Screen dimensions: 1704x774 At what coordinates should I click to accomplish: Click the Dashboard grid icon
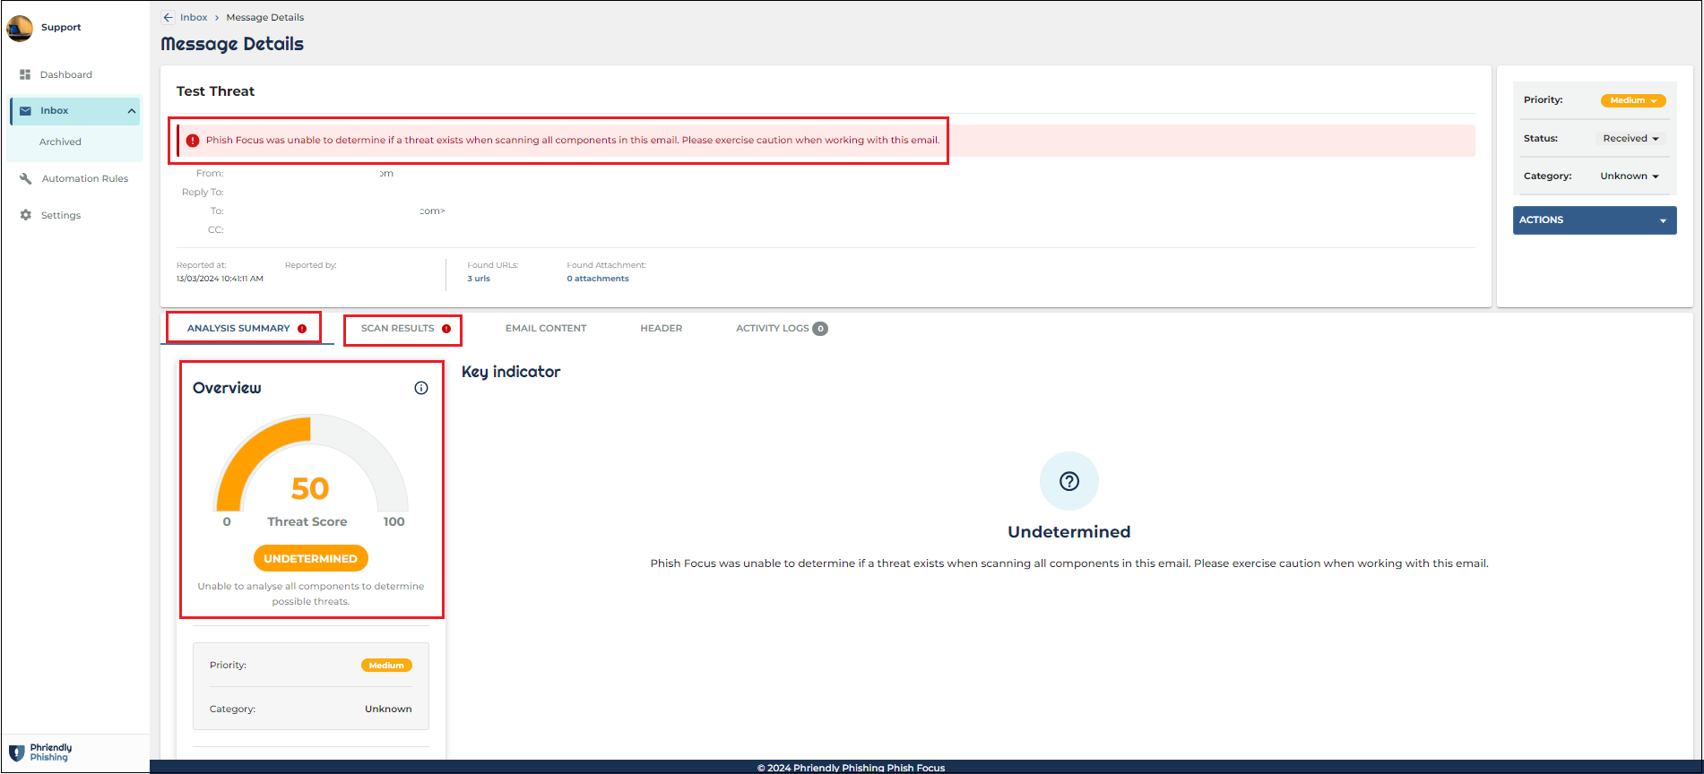(25, 74)
